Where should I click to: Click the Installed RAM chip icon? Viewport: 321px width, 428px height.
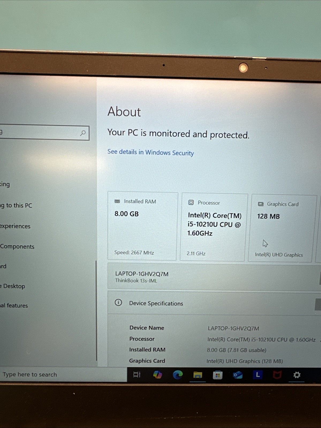tap(117, 201)
